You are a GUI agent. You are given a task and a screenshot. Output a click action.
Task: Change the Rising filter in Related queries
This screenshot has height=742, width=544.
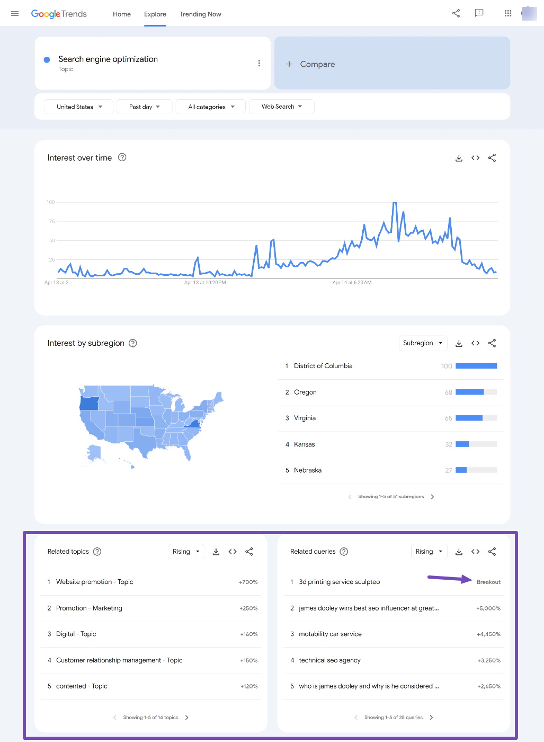pos(429,552)
